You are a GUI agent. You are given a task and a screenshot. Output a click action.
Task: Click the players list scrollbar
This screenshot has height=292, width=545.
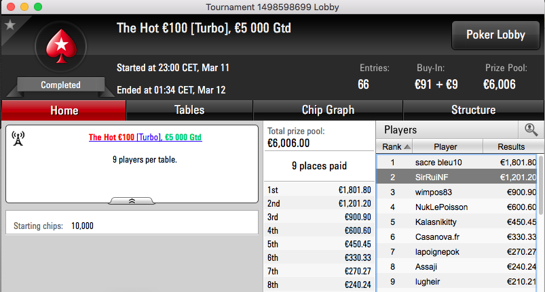point(540,185)
